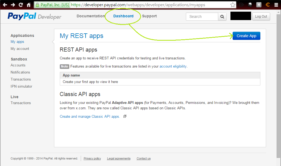The width and height of the screenshot is (281, 166).
Task: Open Transactions under Sandbox
Action: (21, 79)
